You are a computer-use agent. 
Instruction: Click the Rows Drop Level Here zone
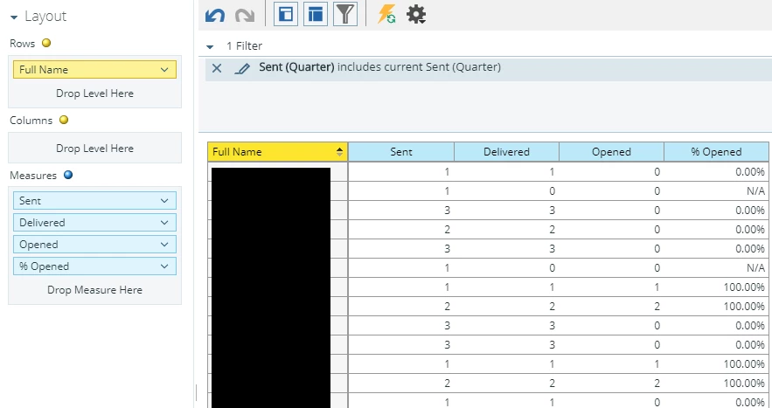[94, 93]
